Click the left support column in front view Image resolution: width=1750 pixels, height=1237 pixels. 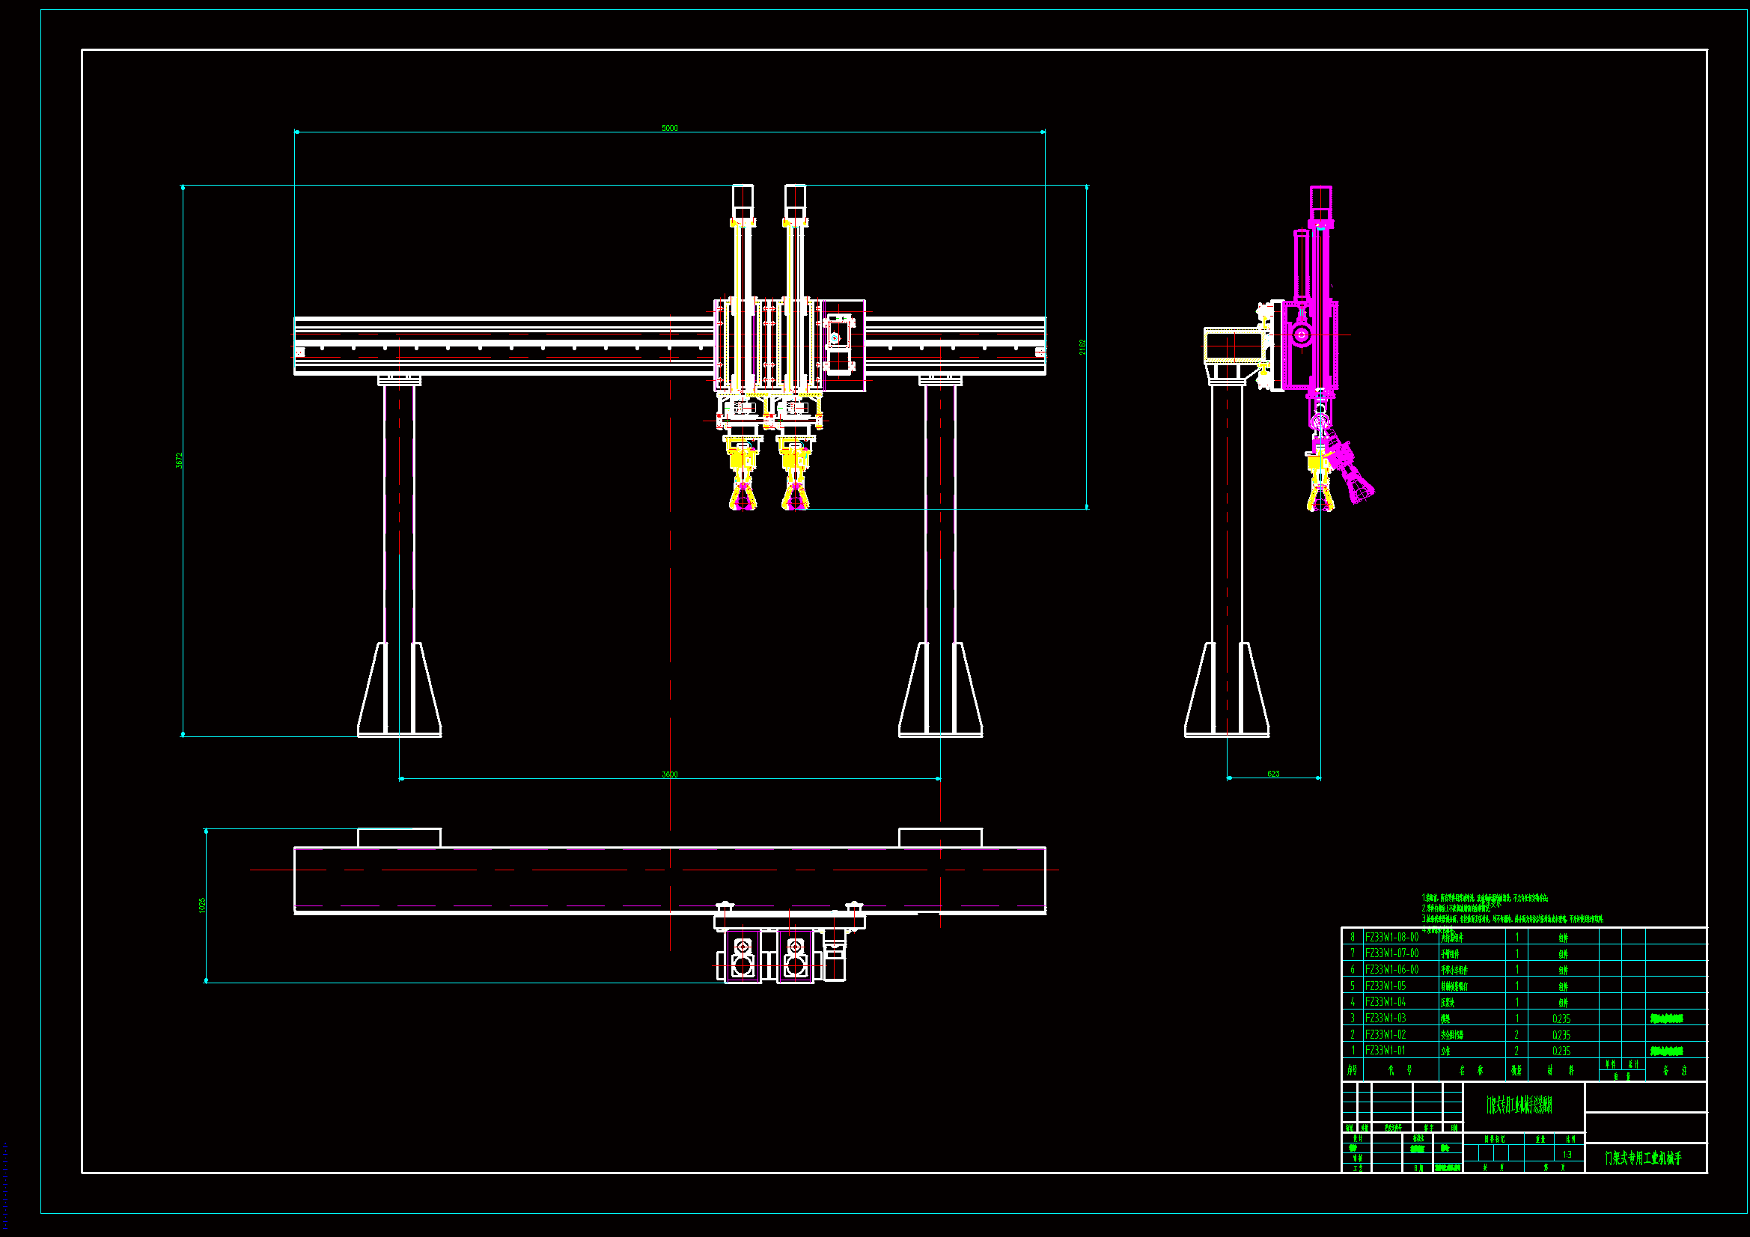point(400,534)
